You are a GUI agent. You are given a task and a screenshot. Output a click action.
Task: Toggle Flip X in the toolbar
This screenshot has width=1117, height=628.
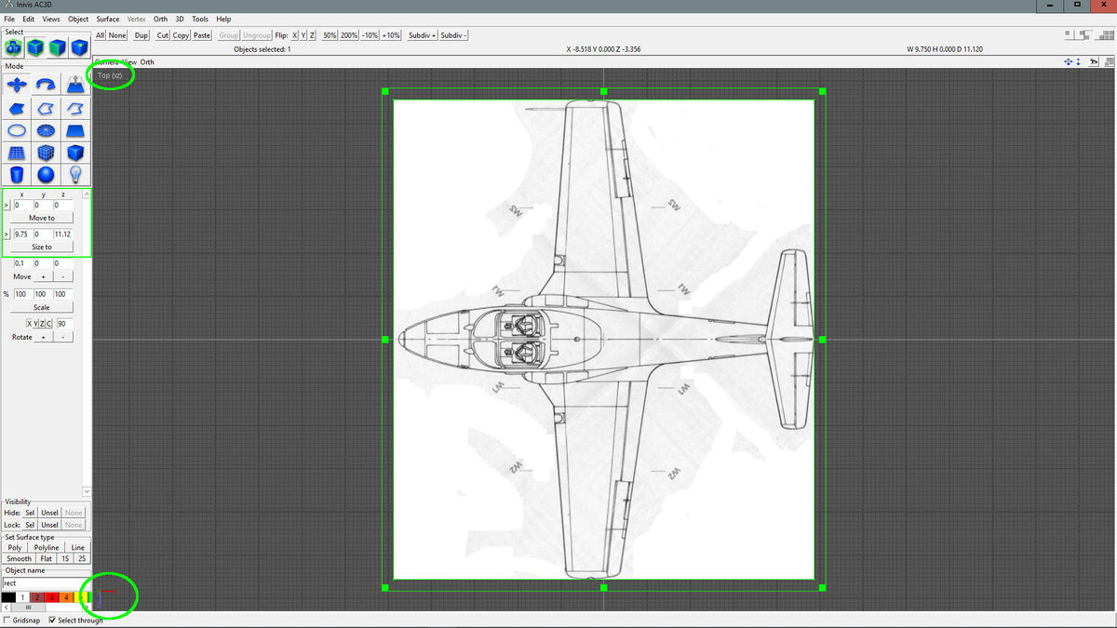coord(292,35)
